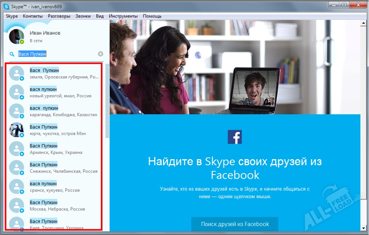The height and width of the screenshot is (235, 369).
Task: Open the Контакты menu
Action: click(33, 16)
